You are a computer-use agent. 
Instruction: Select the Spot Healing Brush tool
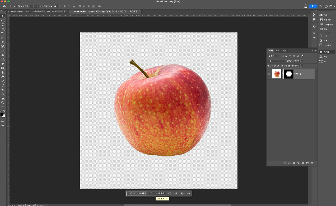pyautogui.click(x=3, y=46)
